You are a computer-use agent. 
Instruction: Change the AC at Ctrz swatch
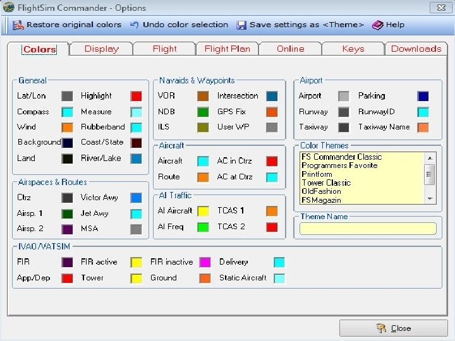click(x=272, y=177)
